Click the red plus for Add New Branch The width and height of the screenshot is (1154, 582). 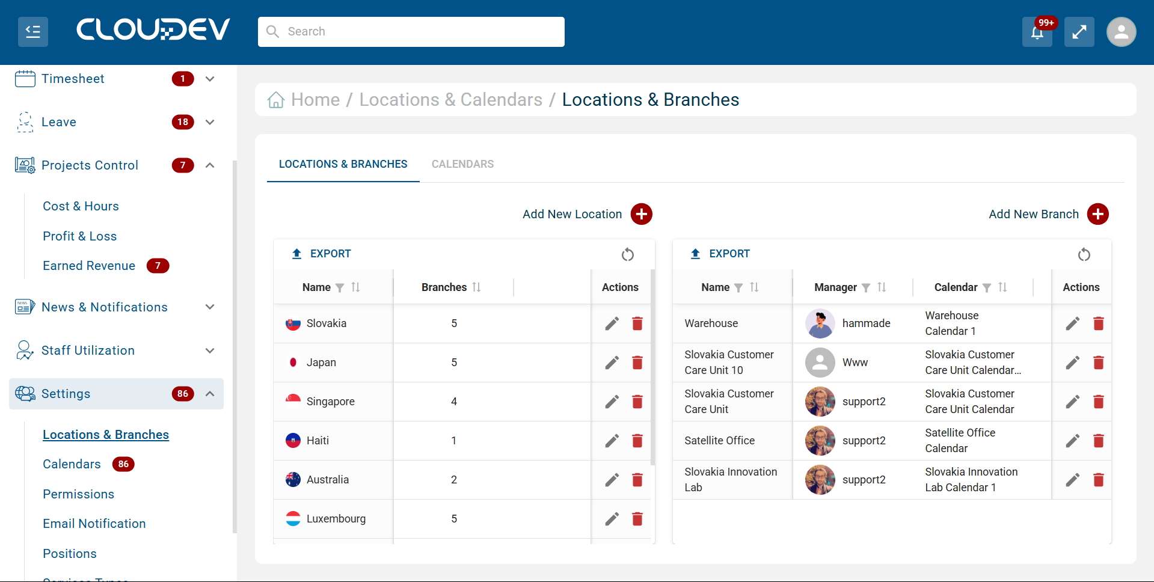point(1098,214)
